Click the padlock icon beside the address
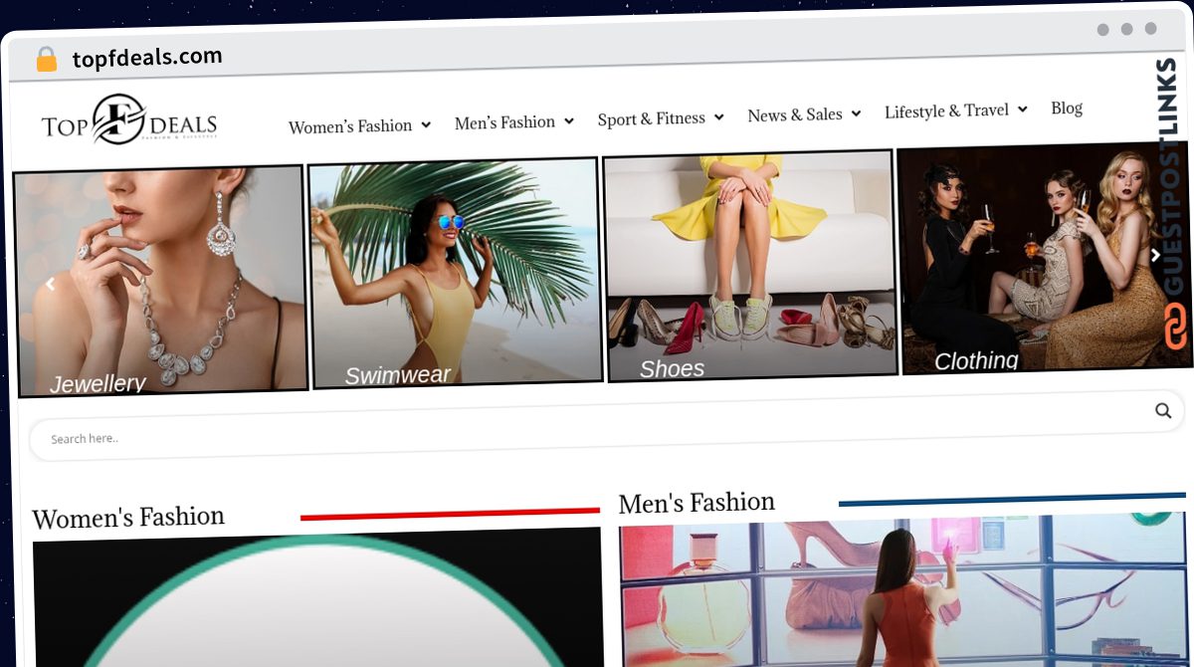The height and width of the screenshot is (667, 1194). pos(47,60)
